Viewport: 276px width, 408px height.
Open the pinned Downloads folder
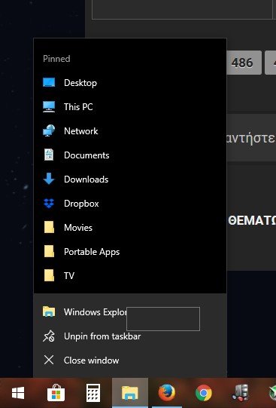pos(130,179)
